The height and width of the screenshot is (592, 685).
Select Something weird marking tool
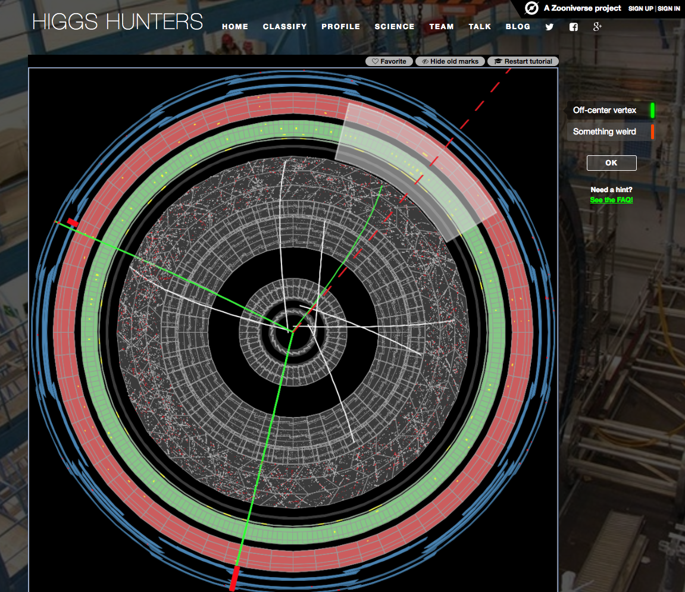[611, 131]
